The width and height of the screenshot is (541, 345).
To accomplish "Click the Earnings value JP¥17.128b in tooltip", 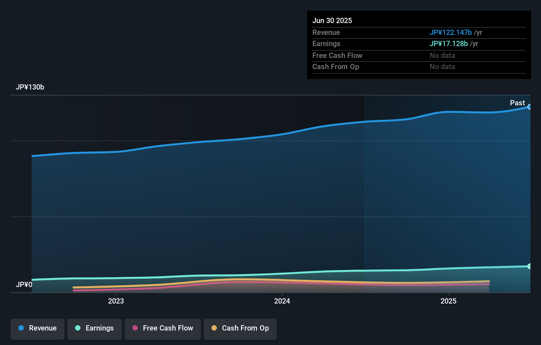I will pos(448,43).
